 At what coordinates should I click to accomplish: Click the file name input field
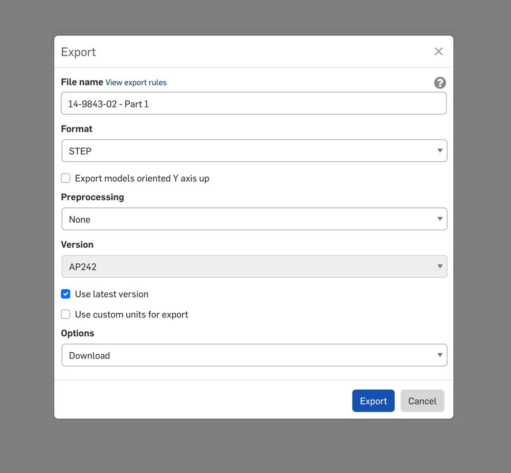254,103
